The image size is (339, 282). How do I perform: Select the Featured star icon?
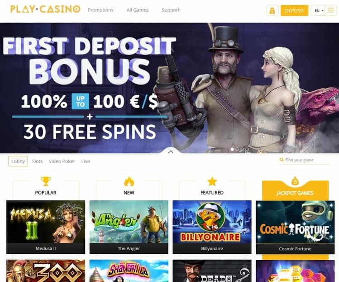(x=212, y=181)
